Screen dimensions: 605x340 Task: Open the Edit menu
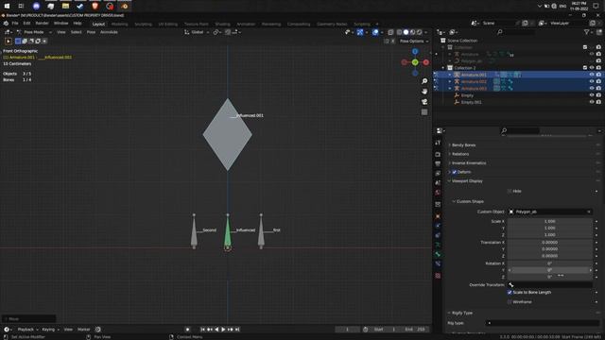26,24
